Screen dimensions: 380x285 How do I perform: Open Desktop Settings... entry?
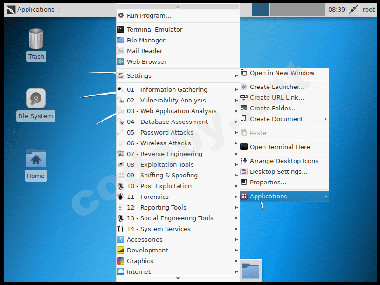284,171
